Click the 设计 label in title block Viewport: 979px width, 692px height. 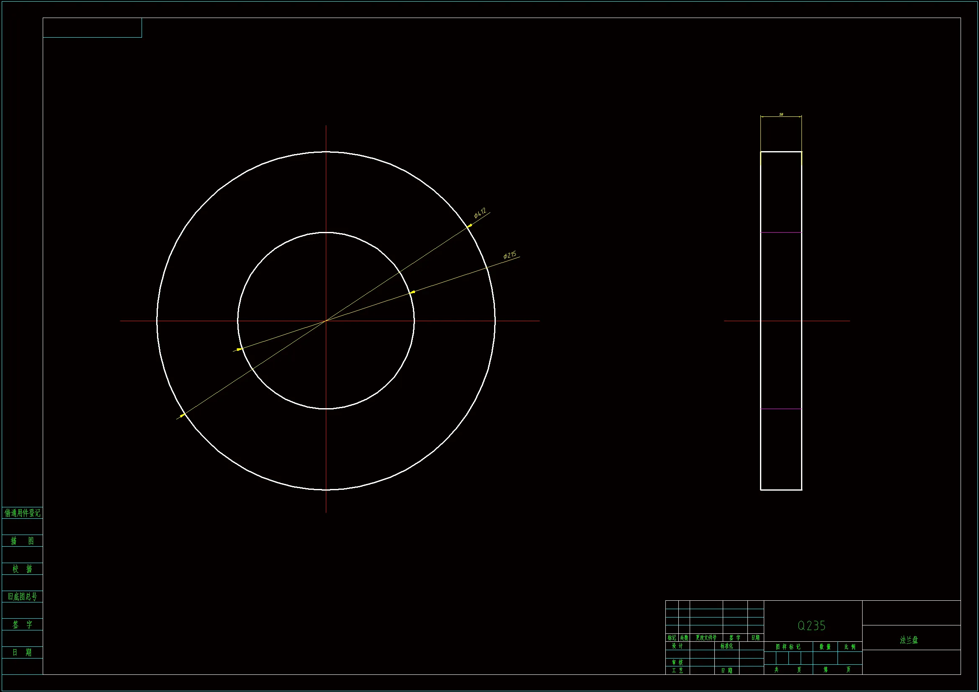(677, 646)
